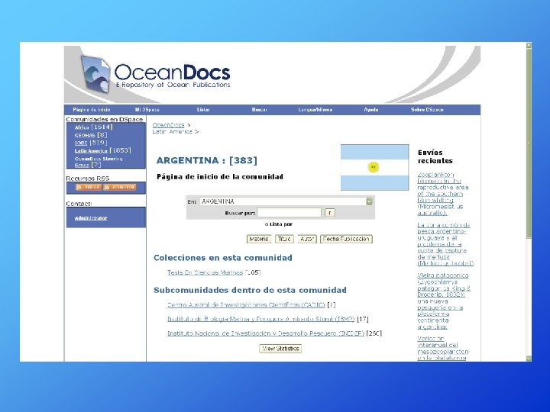Click the vertical scrollbar thumb

pyautogui.click(x=529, y=143)
